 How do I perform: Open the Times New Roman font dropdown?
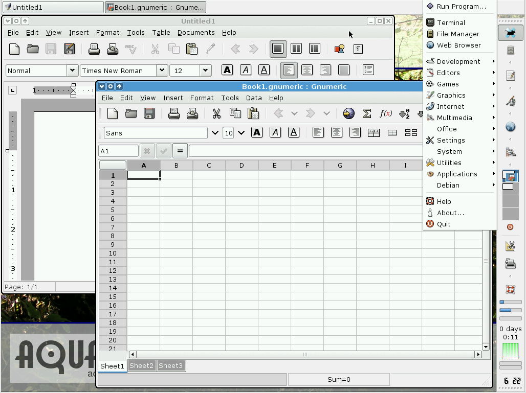coord(162,71)
